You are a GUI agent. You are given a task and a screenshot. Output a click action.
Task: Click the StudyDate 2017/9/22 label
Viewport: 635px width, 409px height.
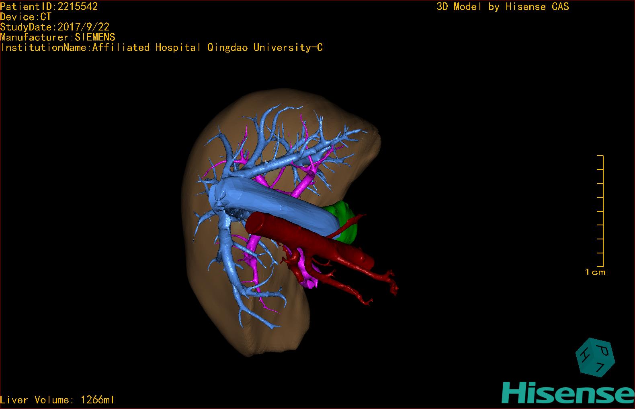coord(55,27)
